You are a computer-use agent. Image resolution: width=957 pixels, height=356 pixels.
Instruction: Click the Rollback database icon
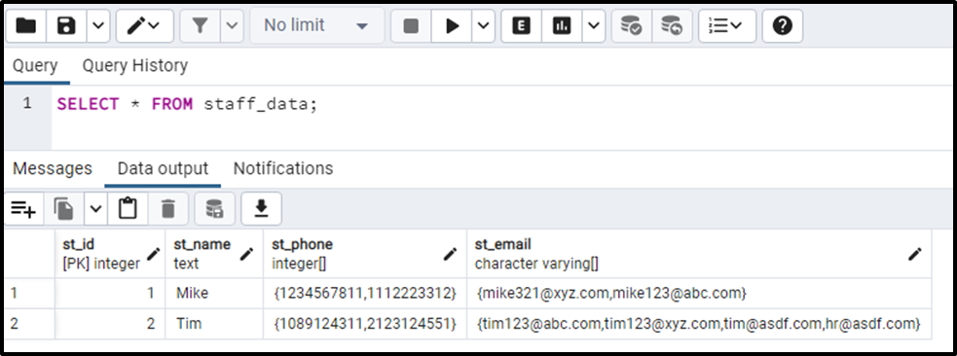coord(672,25)
